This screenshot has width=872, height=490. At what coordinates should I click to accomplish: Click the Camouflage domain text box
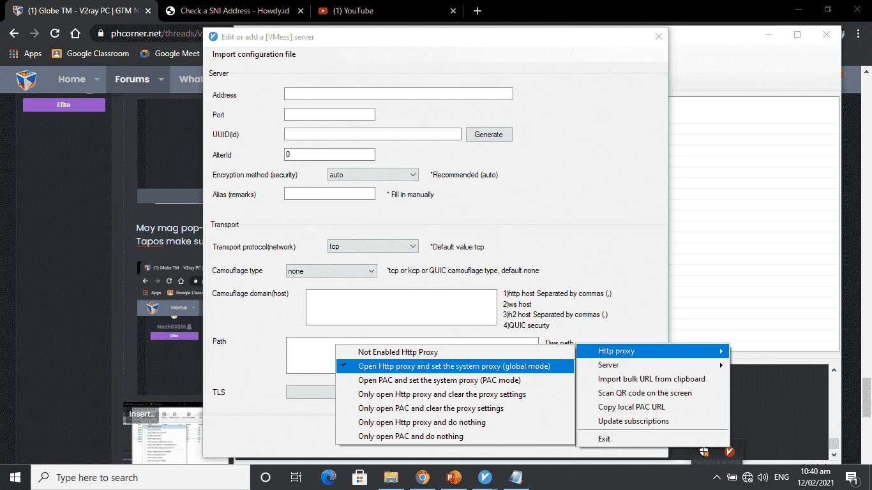coord(401,307)
